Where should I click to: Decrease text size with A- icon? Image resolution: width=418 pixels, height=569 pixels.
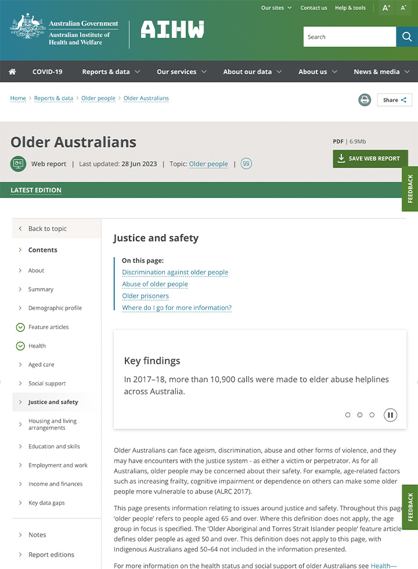pos(403,8)
